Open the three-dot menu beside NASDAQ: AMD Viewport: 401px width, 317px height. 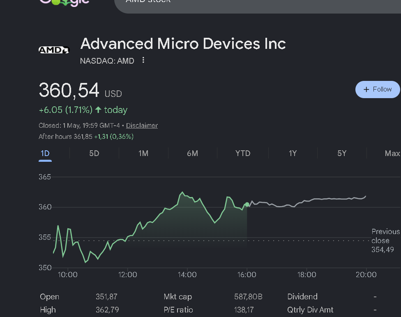click(143, 60)
